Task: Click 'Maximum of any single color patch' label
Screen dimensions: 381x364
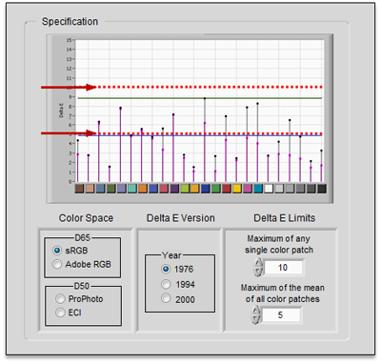Action: [279, 244]
